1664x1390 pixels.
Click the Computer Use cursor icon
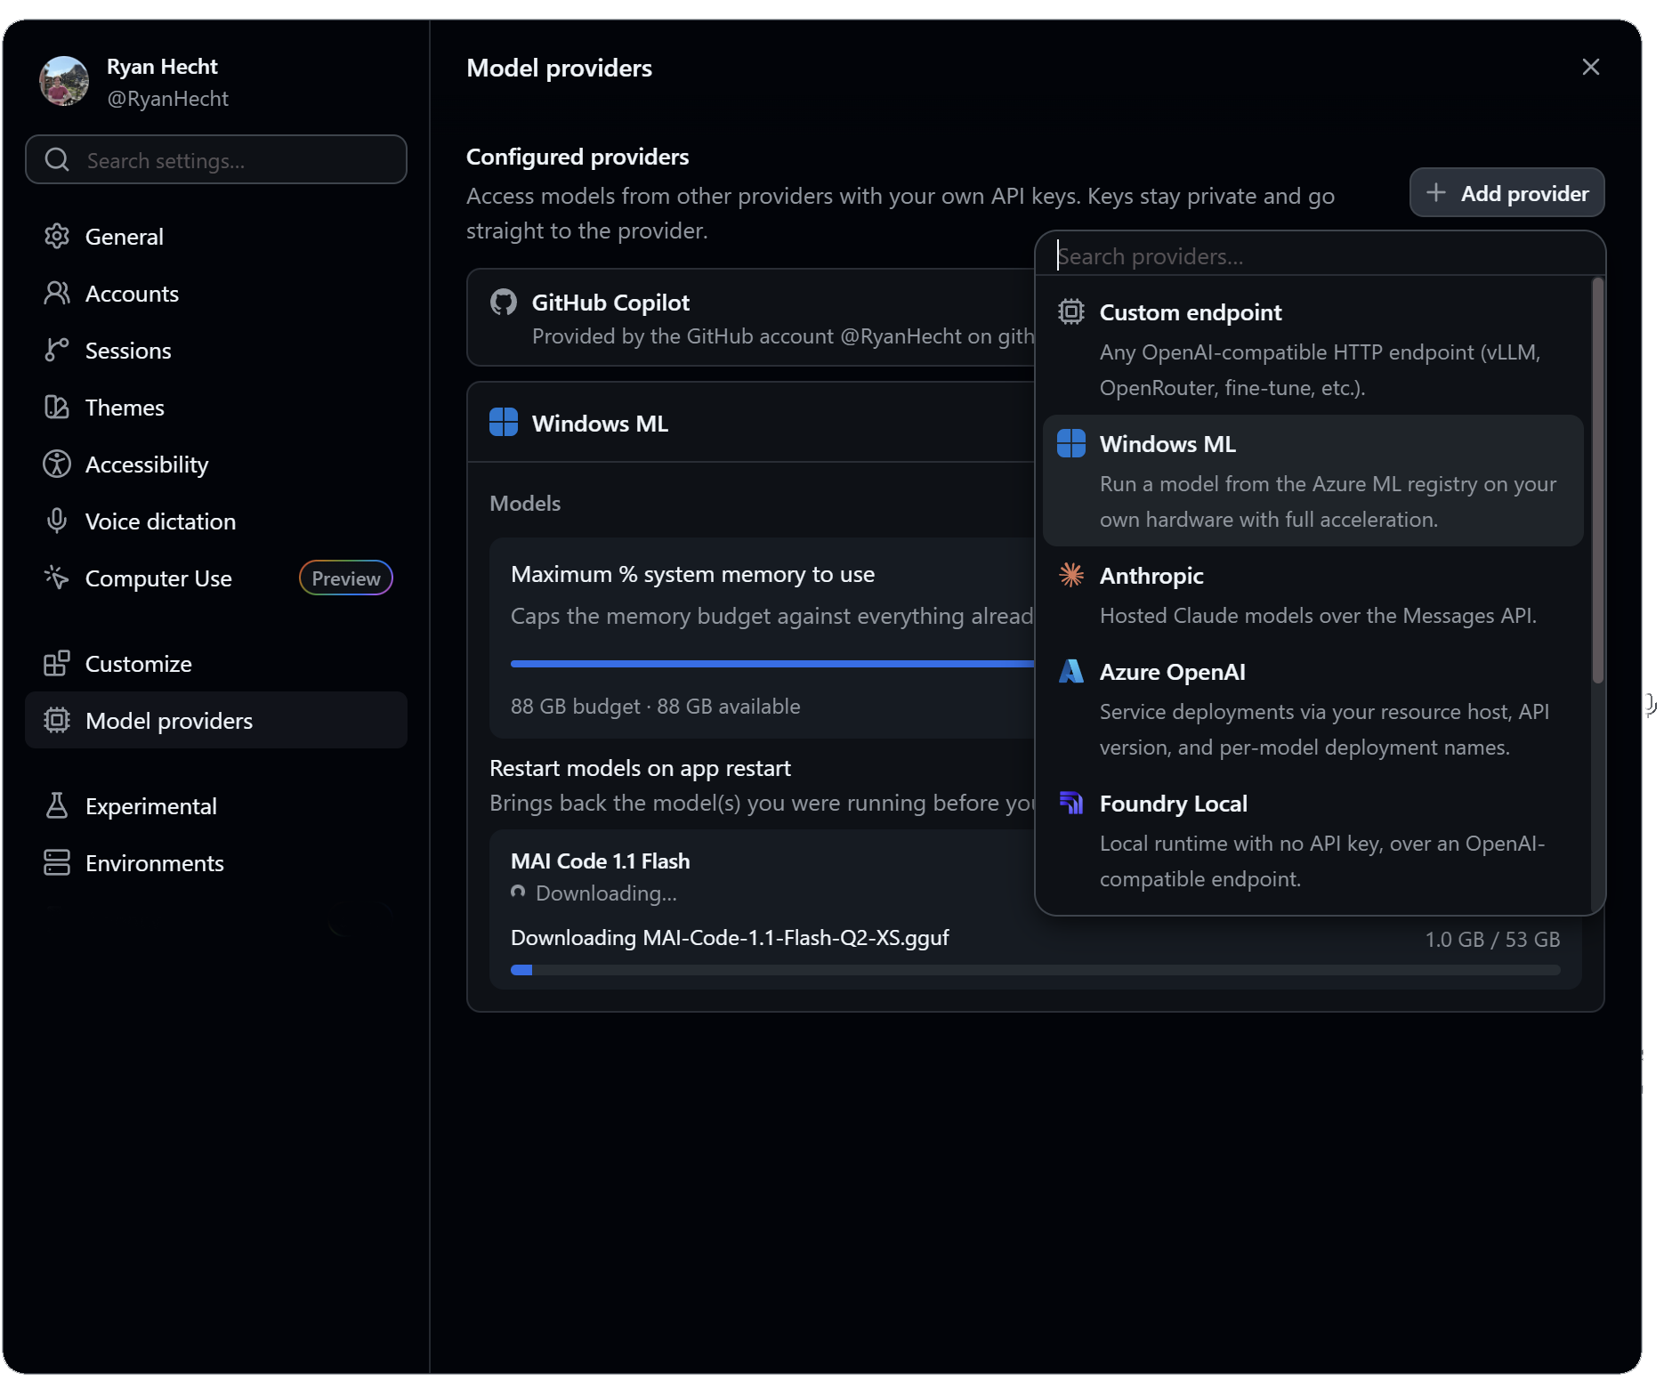pyautogui.click(x=57, y=578)
